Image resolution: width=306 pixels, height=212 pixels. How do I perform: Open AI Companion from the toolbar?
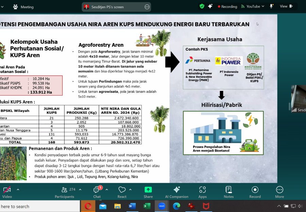176,192
